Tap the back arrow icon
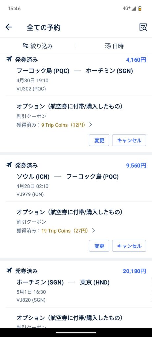Image resolution: width=152 pixels, height=337 pixels. click(9, 27)
